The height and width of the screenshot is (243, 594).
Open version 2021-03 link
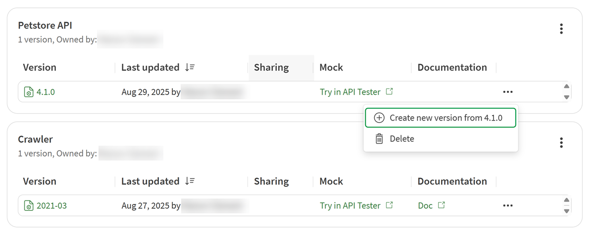click(51, 206)
